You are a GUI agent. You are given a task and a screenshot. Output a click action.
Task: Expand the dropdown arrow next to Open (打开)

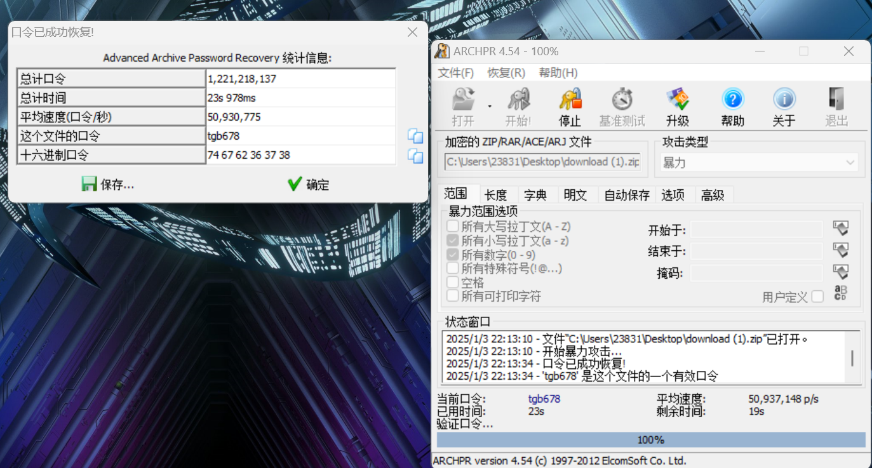[x=490, y=106]
